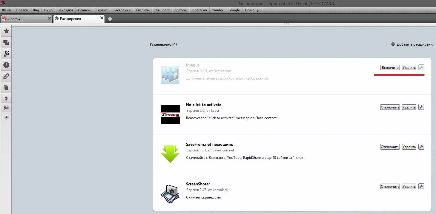
Task: Delete the Imagus extension (Удалить)
Action: point(409,68)
